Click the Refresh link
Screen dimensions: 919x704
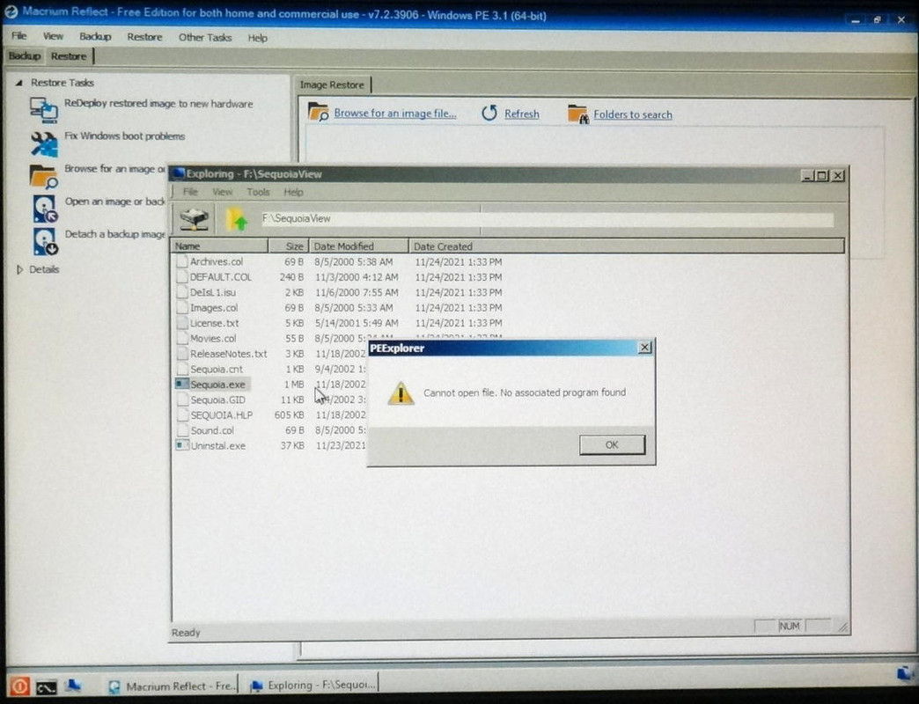[x=522, y=114]
